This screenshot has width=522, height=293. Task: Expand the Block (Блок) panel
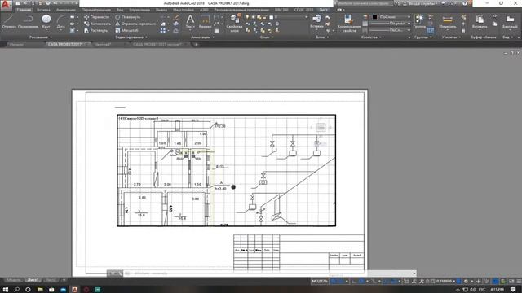pyautogui.click(x=322, y=37)
